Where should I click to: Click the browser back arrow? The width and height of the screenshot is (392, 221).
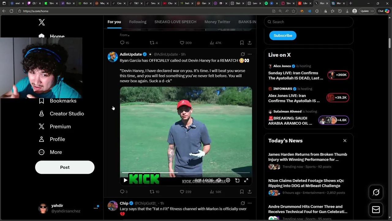pyautogui.click(x=4, y=11)
